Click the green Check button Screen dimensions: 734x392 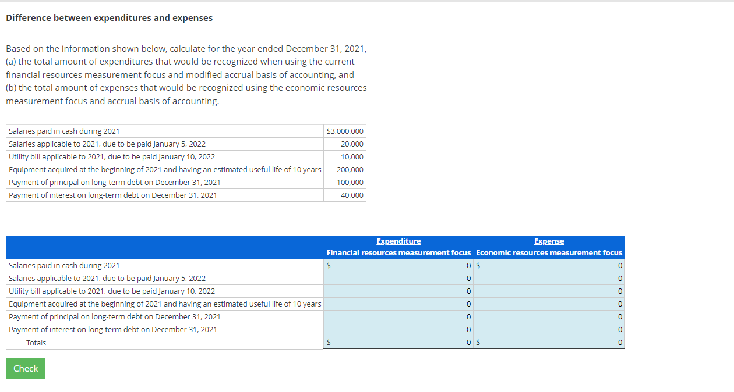(26, 368)
